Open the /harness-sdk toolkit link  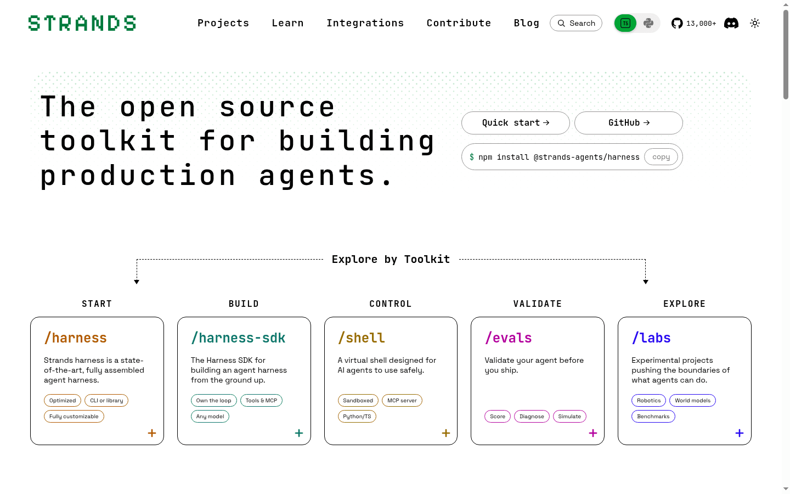click(238, 338)
